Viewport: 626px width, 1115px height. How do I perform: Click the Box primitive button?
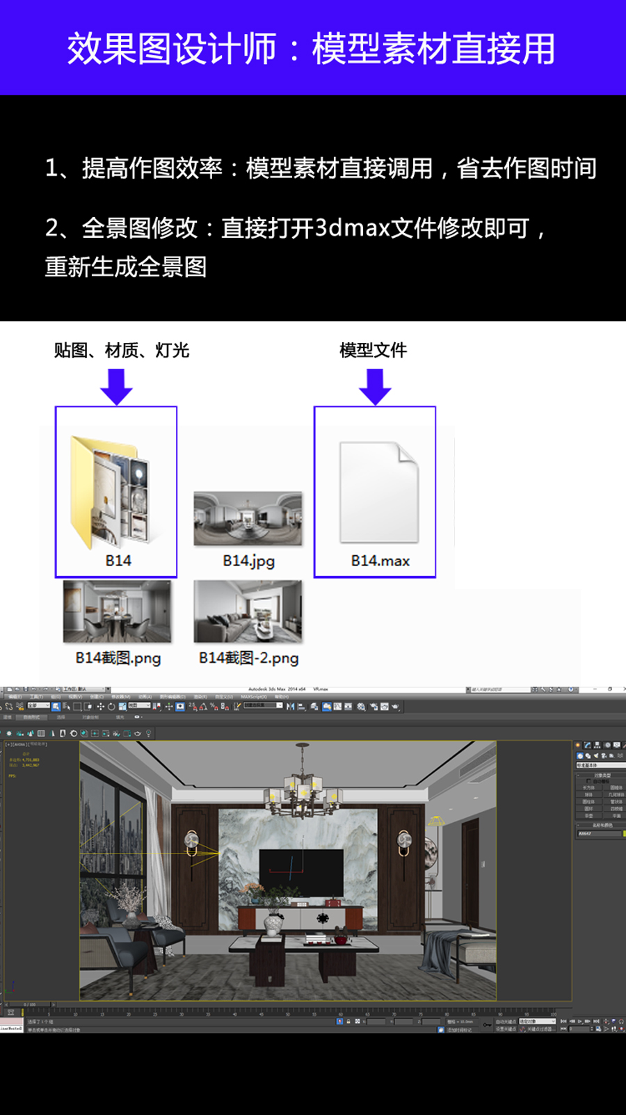[x=588, y=787]
